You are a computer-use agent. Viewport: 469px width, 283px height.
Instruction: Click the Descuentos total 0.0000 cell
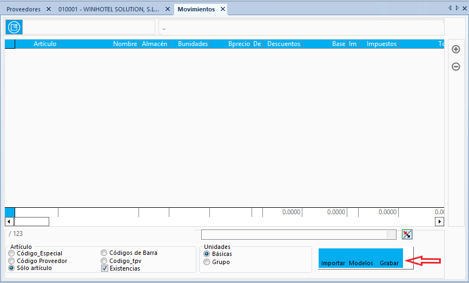(282, 212)
